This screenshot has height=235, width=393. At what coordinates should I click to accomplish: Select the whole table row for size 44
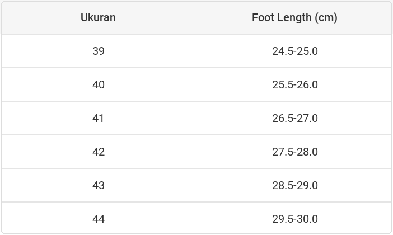coord(196,219)
